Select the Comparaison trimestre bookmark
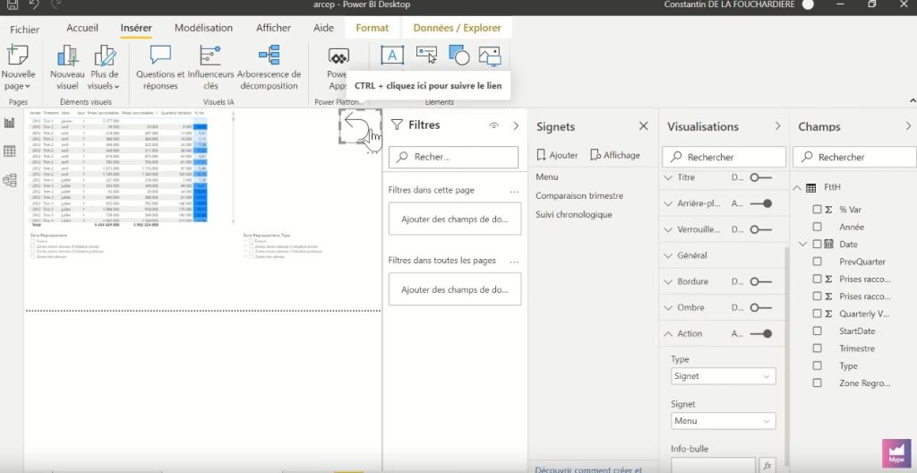The height and width of the screenshot is (473, 917). pyautogui.click(x=579, y=195)
